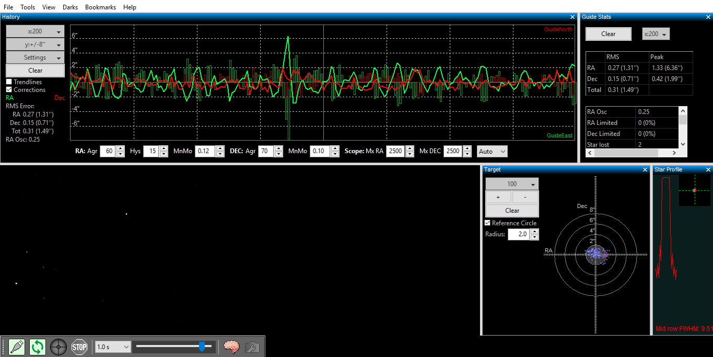713x357 pixels.
Task: Click Clear button in Guide Stats panel
Action: coord(609,34)
